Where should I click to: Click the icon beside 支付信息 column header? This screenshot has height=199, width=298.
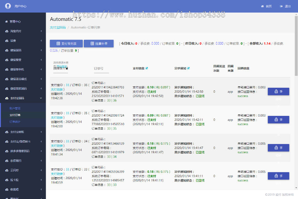(147, 68)
